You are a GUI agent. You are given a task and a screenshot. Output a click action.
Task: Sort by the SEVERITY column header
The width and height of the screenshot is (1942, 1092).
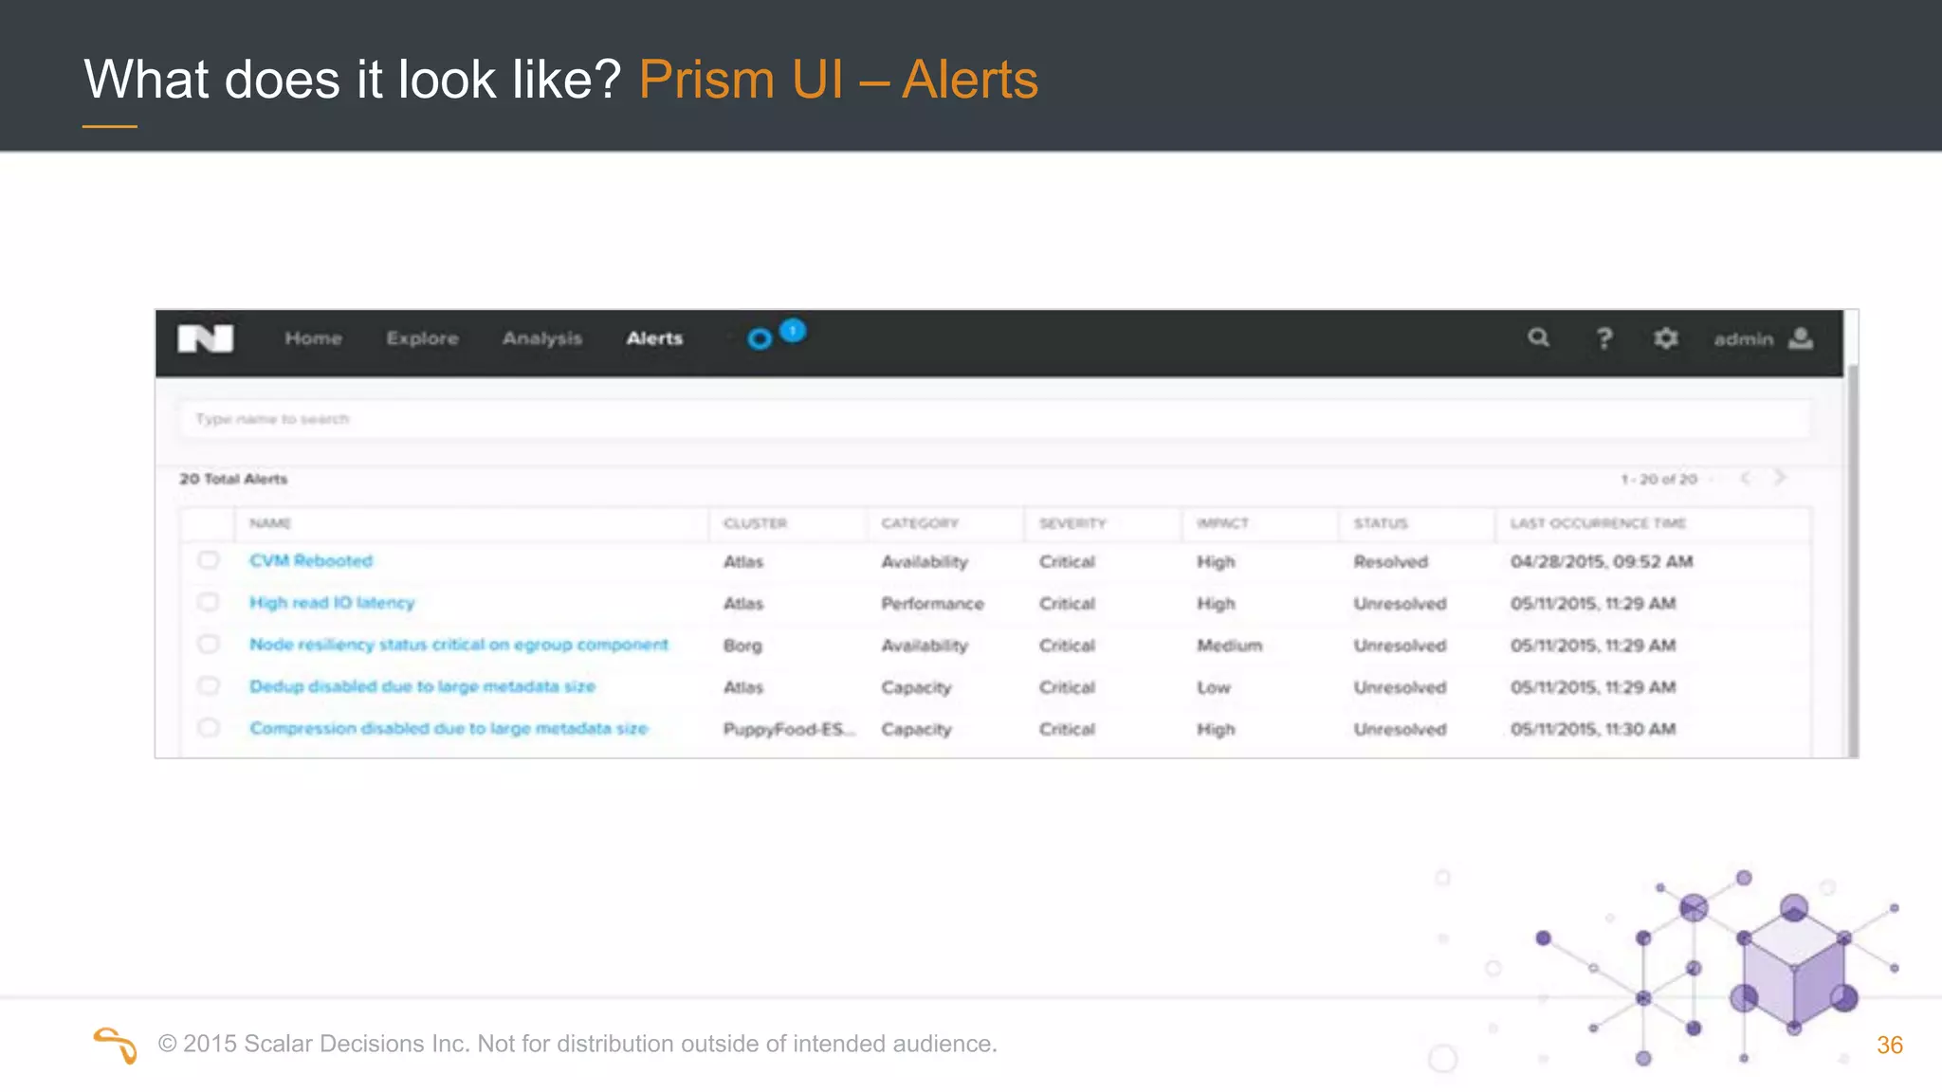[1072, 523]
